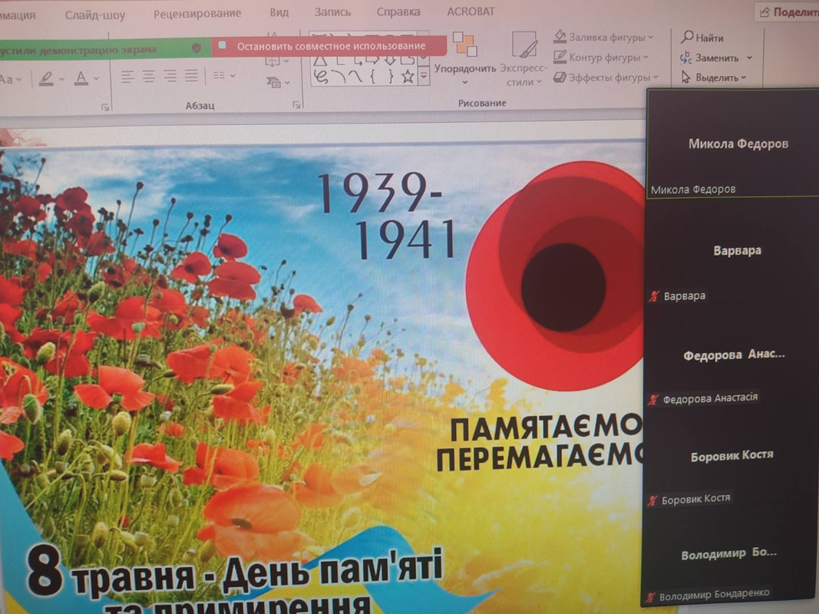Screen dimensions: 819x614
Task: Select the 1939-1941 title text on slide
Action: tap(387, 216)
